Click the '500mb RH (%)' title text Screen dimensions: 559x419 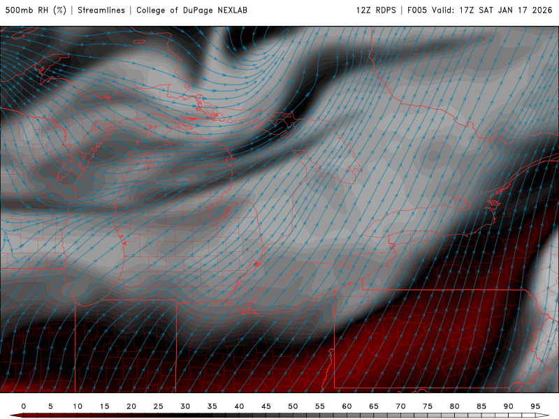click(x=36, y=10)
